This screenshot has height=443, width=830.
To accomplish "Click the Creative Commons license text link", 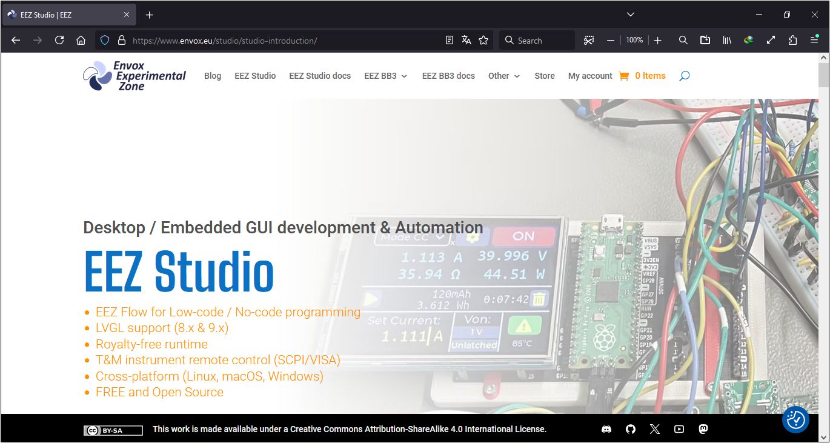I will tap(350, 429).
